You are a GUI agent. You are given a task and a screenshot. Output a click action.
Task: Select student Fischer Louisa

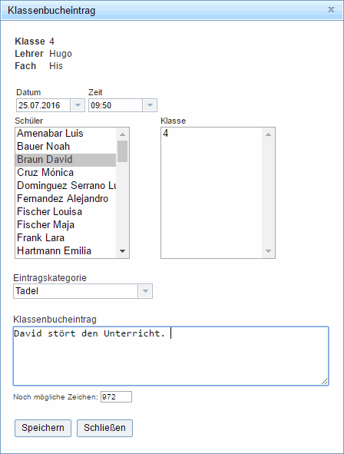[x=66, y=211]
